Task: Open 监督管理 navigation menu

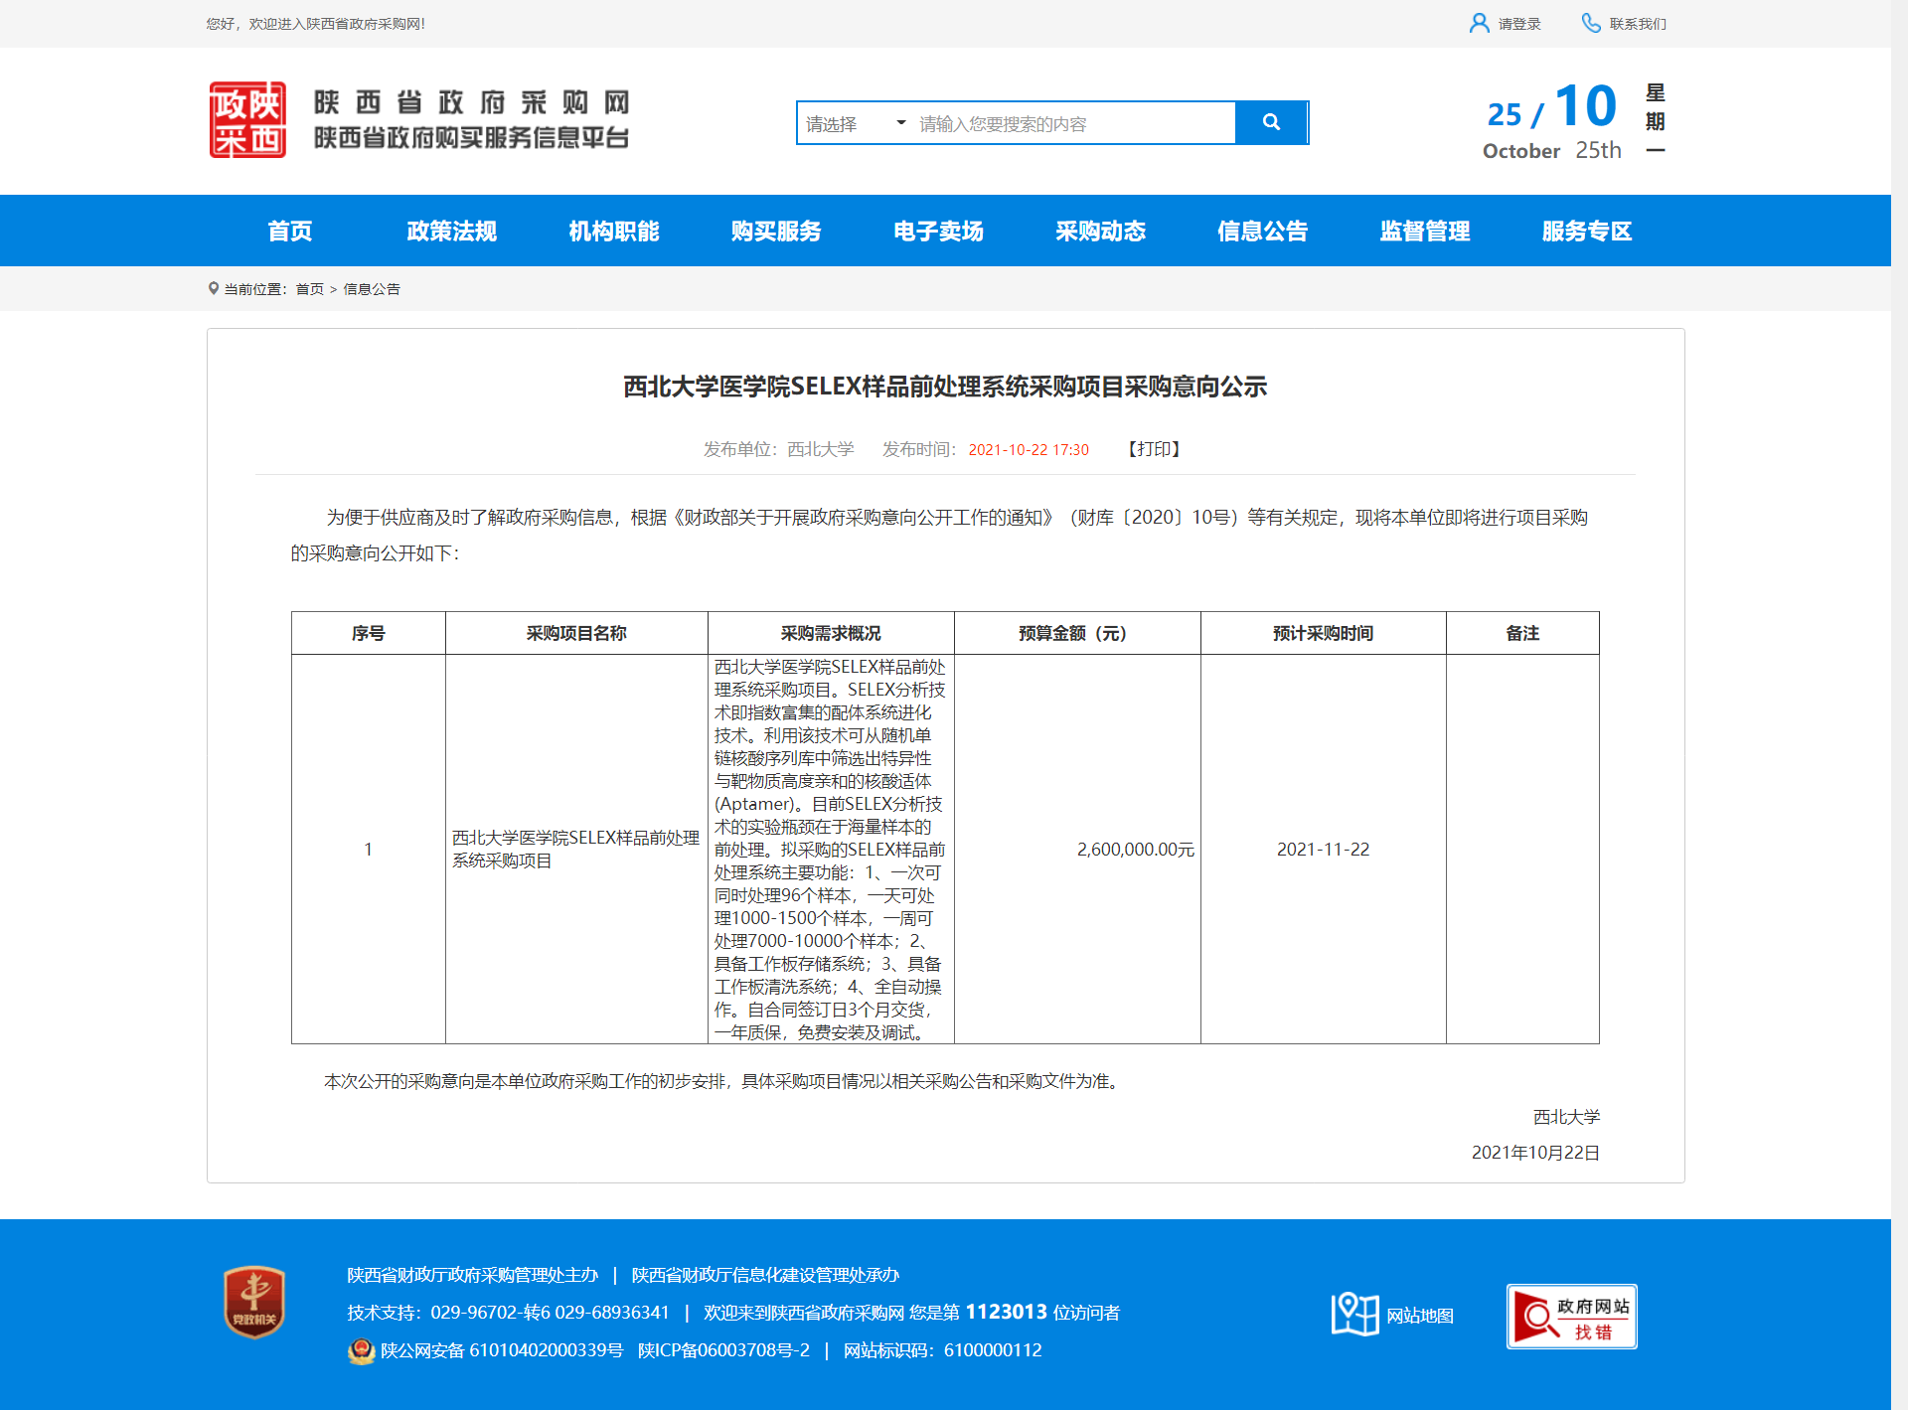Action: [1424, 231]
